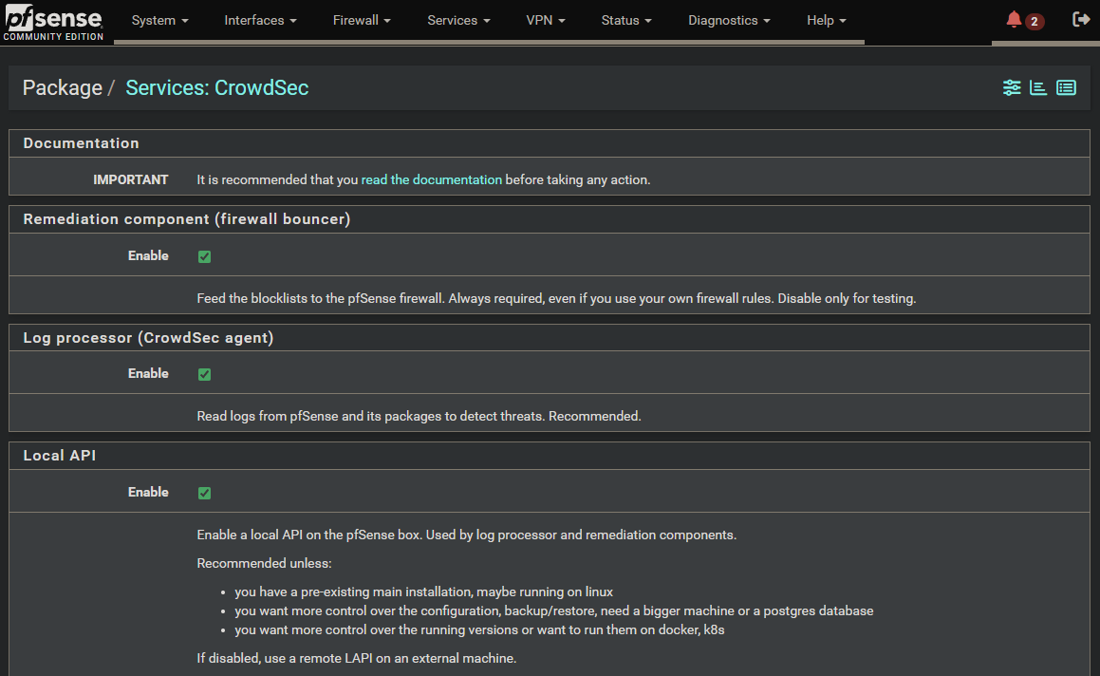Open the Status menu

(626, 21)
